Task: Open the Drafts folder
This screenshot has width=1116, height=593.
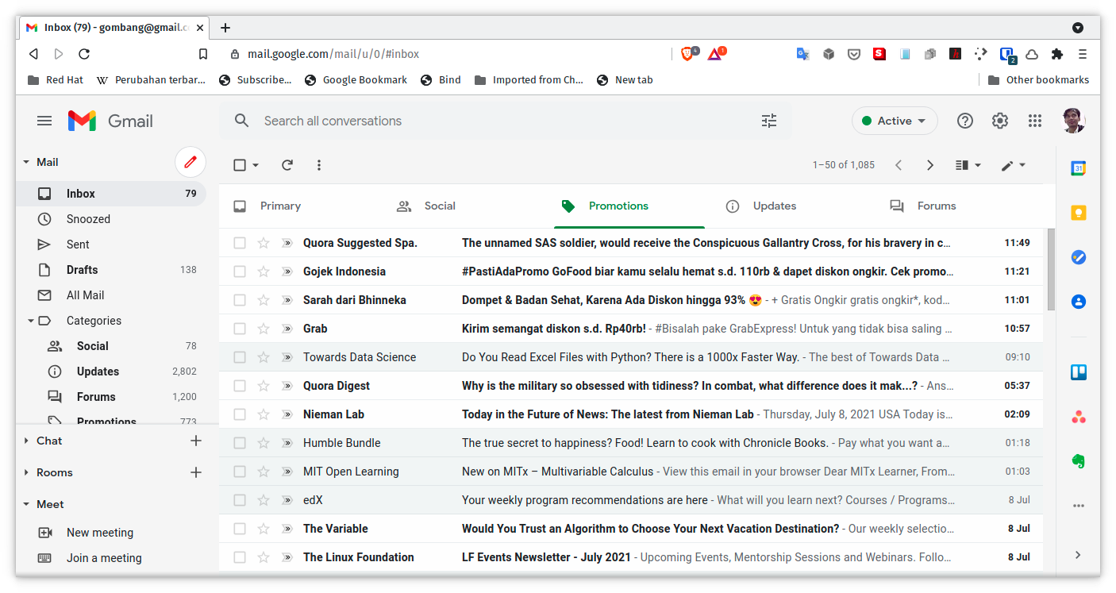Action: tap(111, 270)
